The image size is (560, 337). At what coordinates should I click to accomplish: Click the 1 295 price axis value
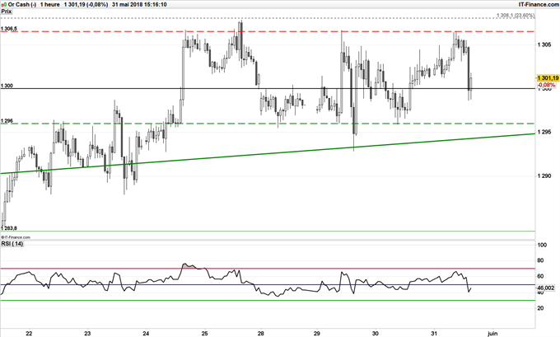(544, 132)
